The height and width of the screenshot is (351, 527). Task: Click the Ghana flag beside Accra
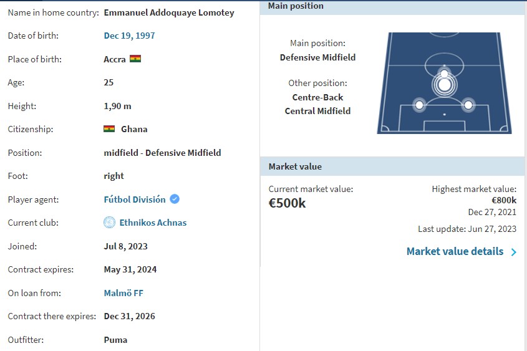[135, 59]
